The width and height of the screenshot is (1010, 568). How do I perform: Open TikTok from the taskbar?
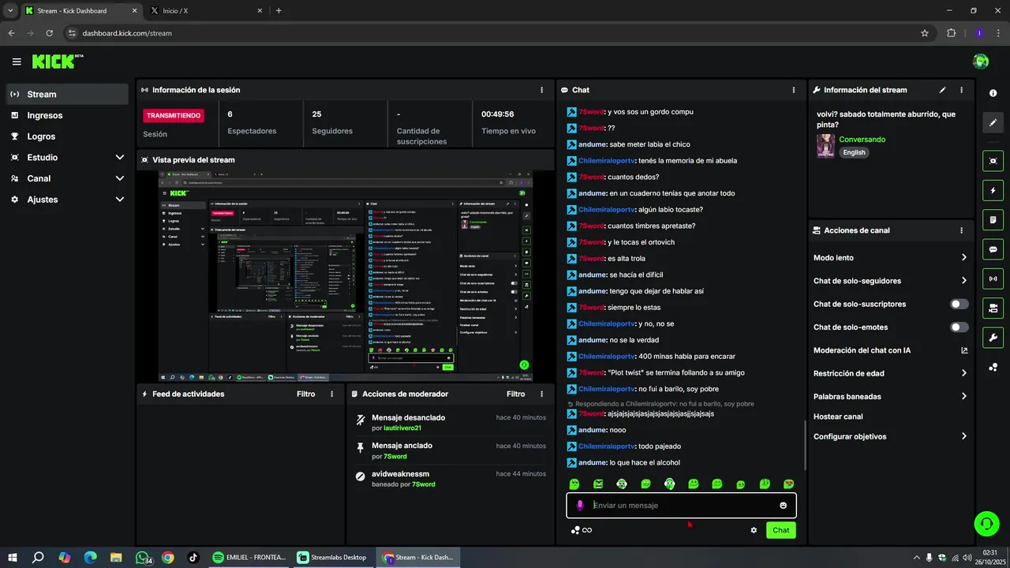coord(193,557)
